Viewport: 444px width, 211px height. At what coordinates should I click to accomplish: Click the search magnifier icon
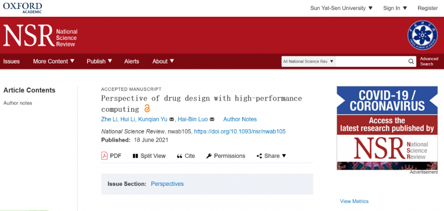pyautogui.click(x=411, y=62)
